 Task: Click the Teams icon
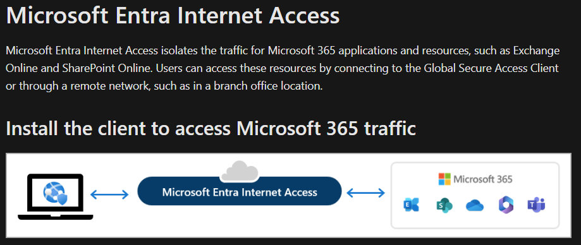[537, 205]
